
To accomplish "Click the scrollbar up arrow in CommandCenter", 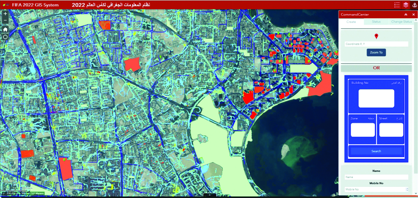I will pyautogui.click(x=416, y=21).
